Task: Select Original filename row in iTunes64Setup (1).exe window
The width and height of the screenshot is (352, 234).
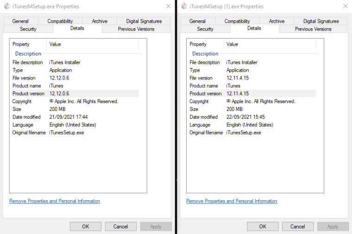Action: click(252, 133)
